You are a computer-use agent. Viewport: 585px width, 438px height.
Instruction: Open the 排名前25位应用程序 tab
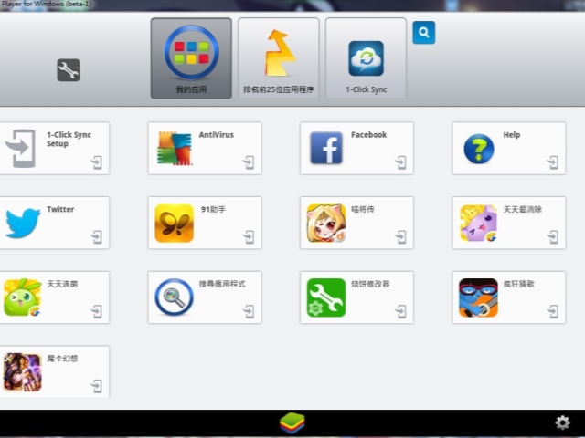(x=279, y=58)
